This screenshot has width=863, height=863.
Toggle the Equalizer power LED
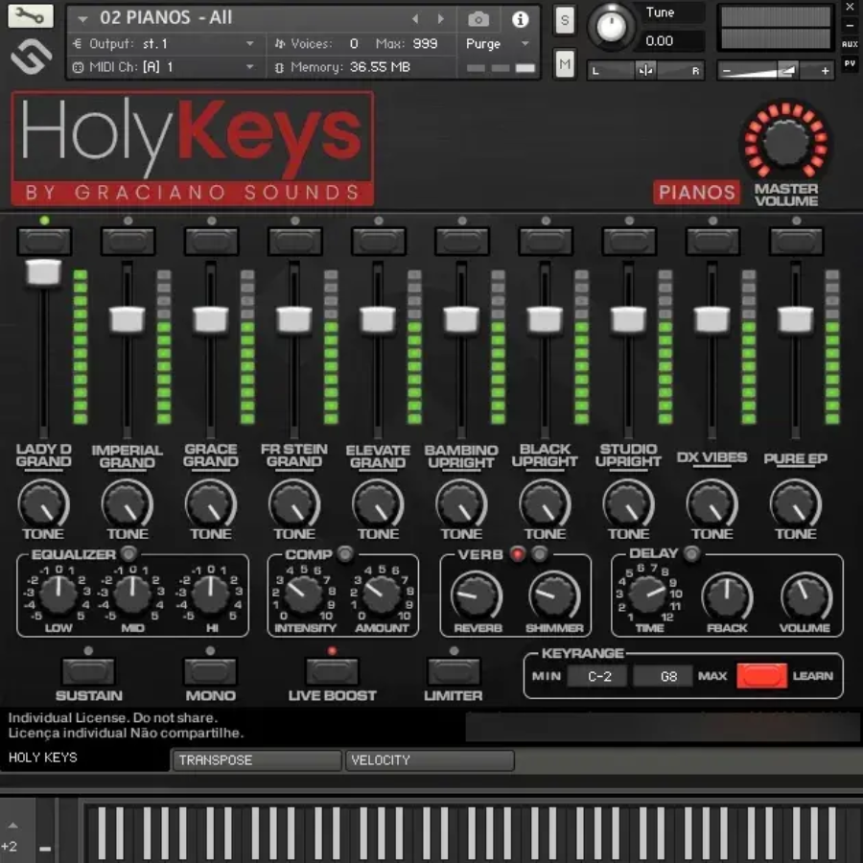(128, 553)
